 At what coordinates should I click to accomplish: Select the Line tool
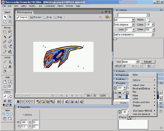pyautogui.click(x=5, y=62)
